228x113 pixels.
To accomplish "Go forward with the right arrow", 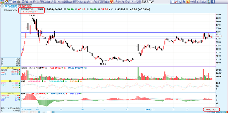I will [x=18, y=2].
